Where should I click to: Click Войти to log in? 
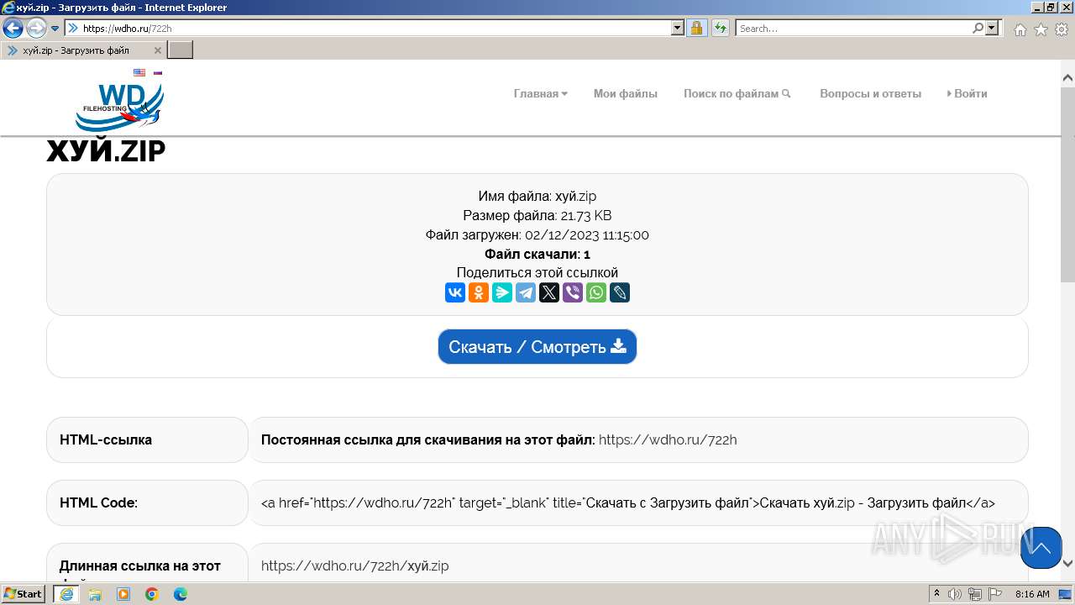[x=967, y=93]
